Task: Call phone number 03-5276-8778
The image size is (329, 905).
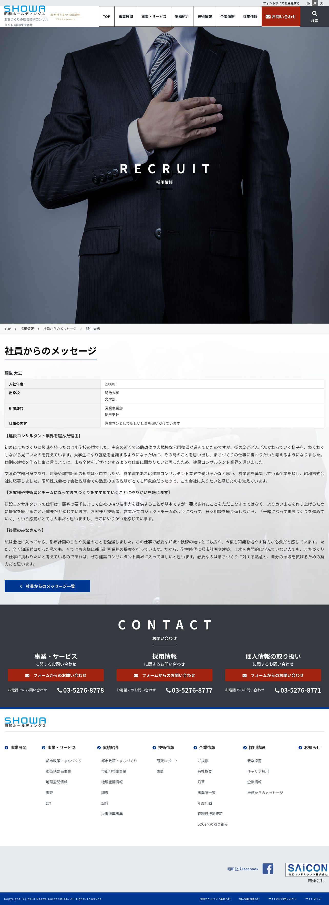Action: click(x=81, y=690)
